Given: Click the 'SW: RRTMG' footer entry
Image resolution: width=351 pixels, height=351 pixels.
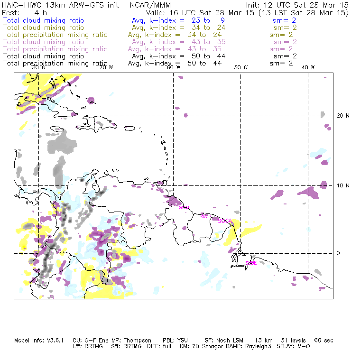Looking at the screenshot, I should (127, 346).
